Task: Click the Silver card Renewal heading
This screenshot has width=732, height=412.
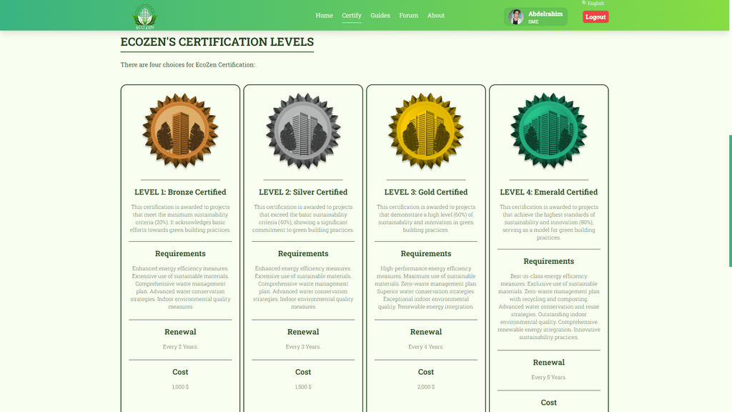Action: (303, 332)
